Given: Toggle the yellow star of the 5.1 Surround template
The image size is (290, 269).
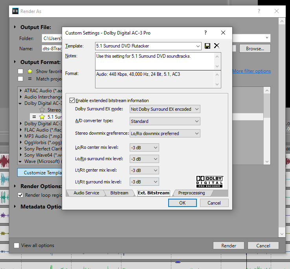Looking at the screenshot, I should (x=42, y=117).
